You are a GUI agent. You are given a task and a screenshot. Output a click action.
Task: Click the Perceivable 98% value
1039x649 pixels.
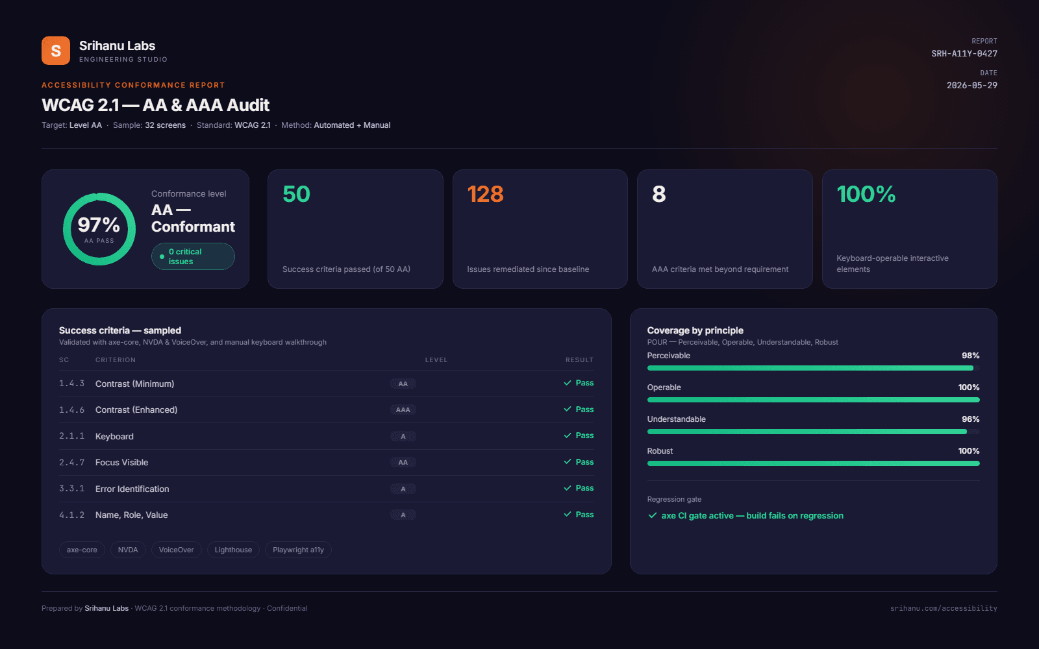click(x=970, y=356)
